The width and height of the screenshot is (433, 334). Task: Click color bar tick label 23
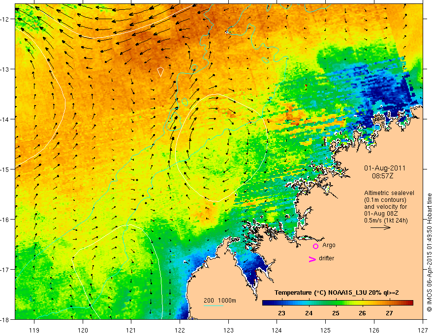[281, 313]
